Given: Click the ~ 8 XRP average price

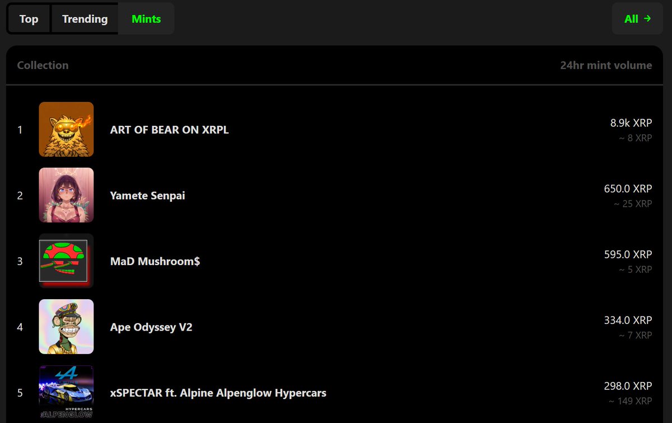Looking at the screenshot, I should 636,138.
